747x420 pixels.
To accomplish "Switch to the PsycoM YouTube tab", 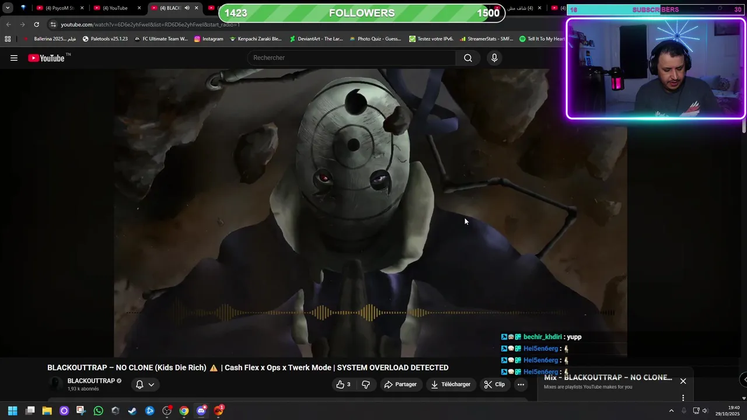I will tap(59, 8).
